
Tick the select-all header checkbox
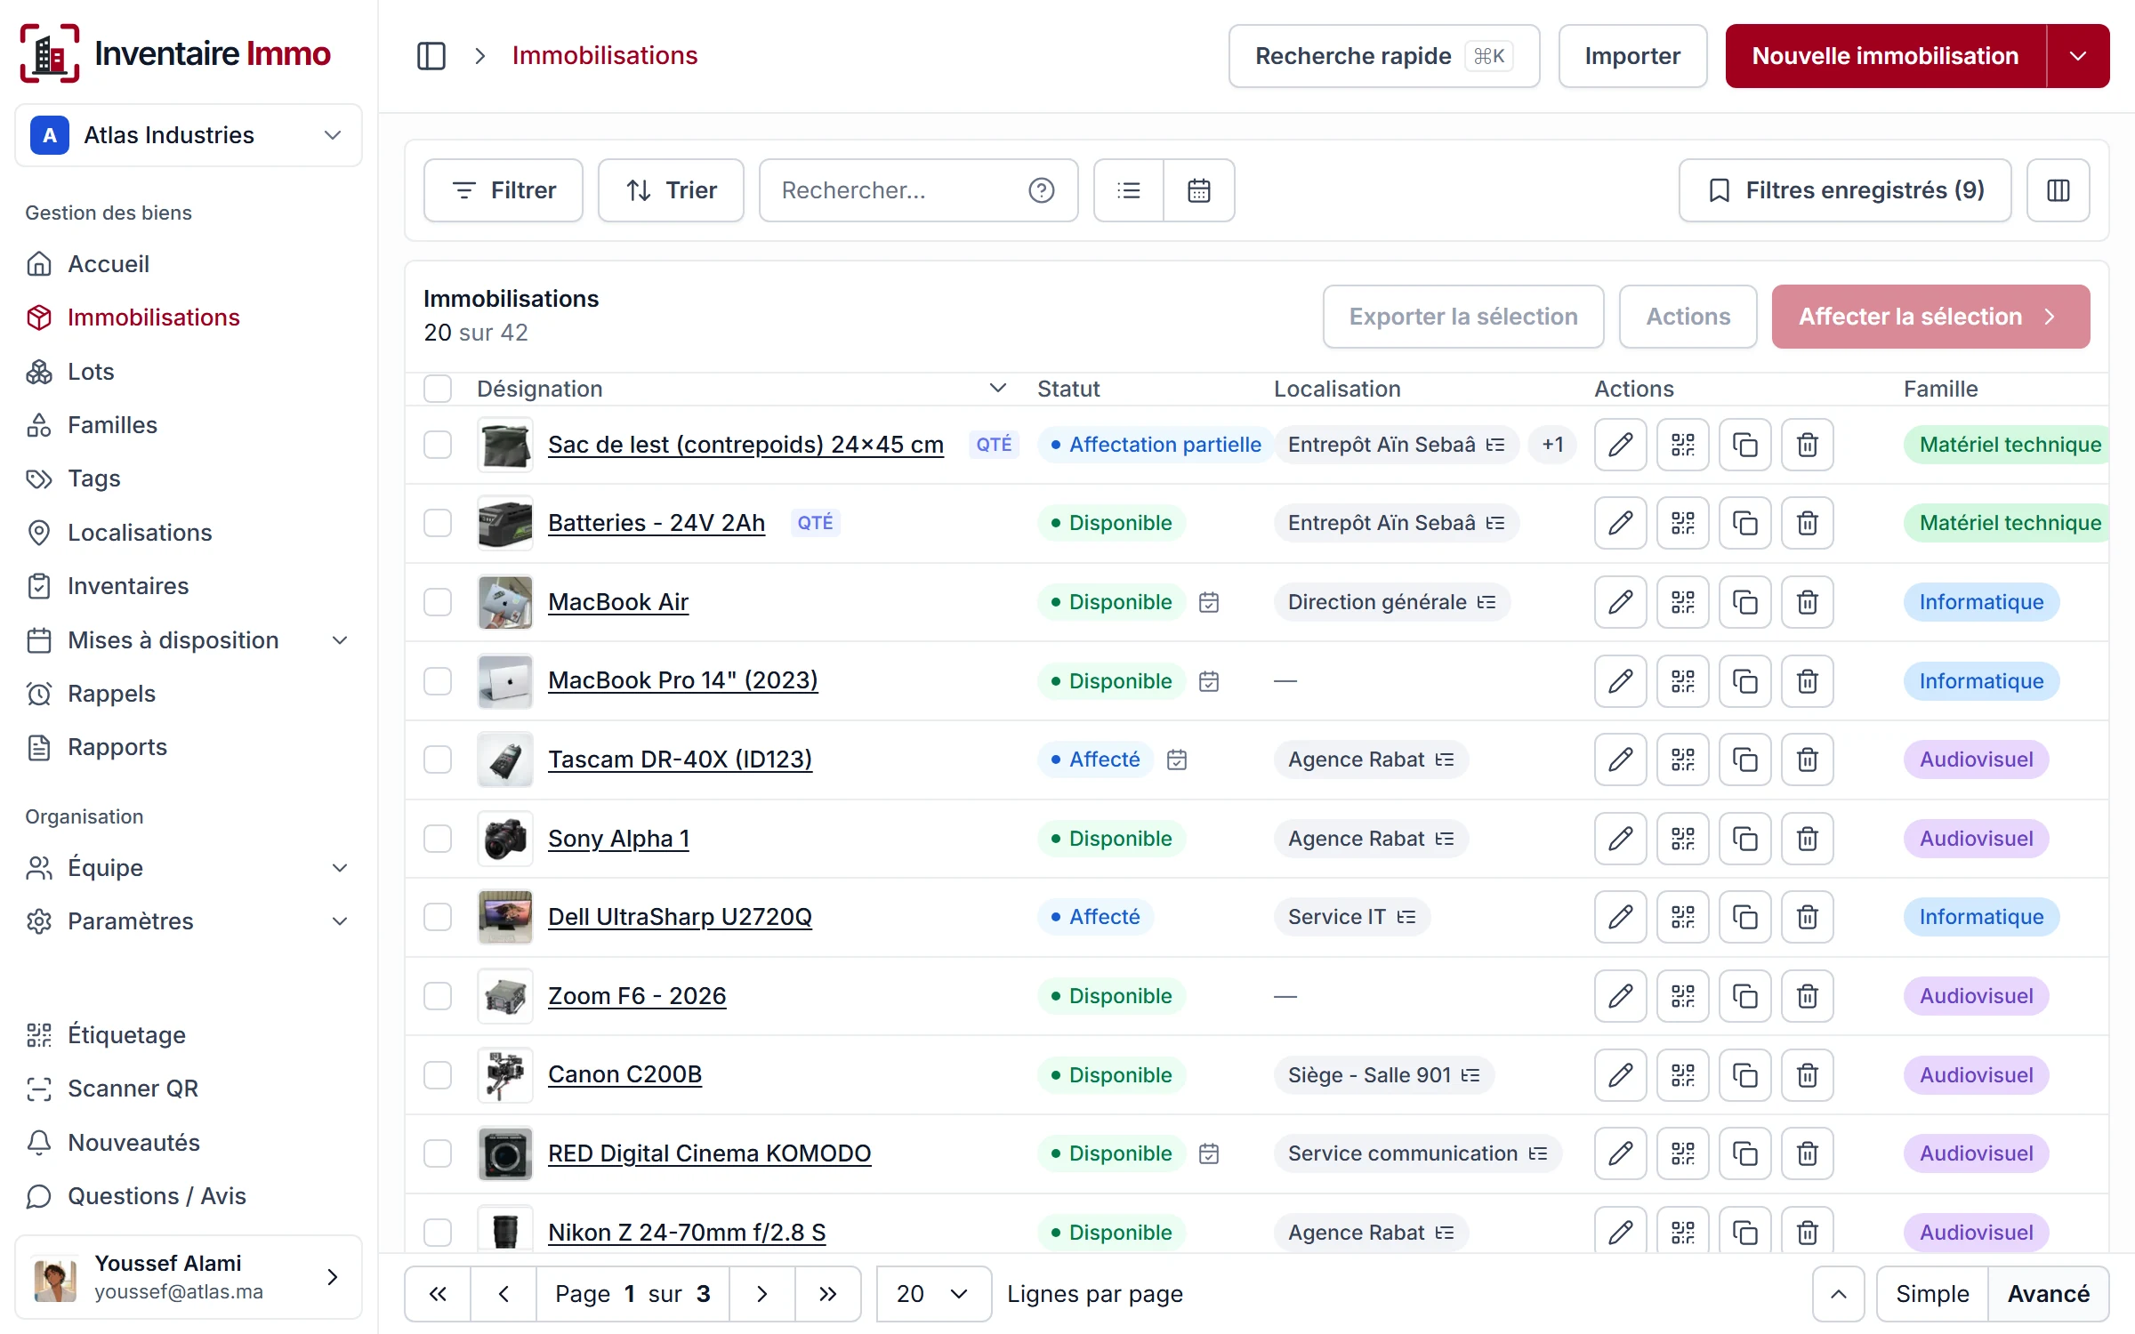[438, 389]
